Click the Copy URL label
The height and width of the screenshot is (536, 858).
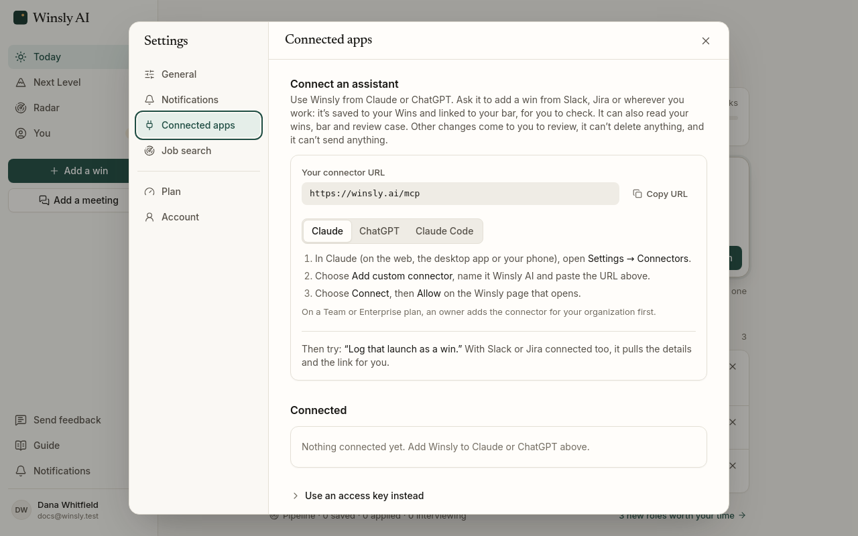pos(667,194)
